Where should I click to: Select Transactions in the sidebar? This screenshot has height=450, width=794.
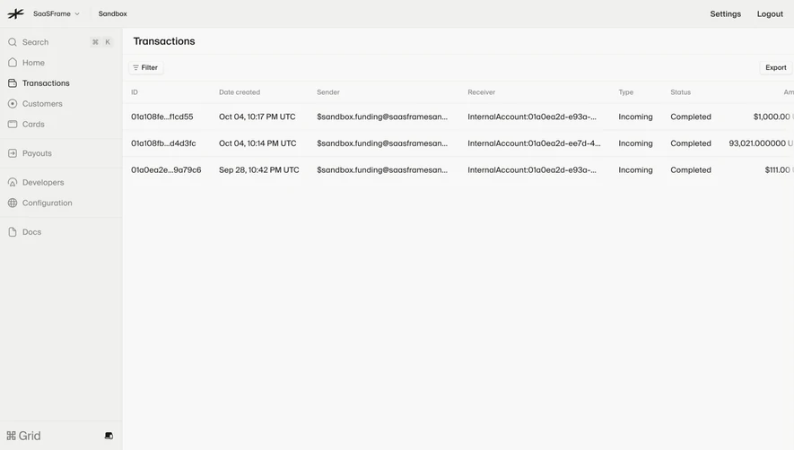[x=46, y=83]
